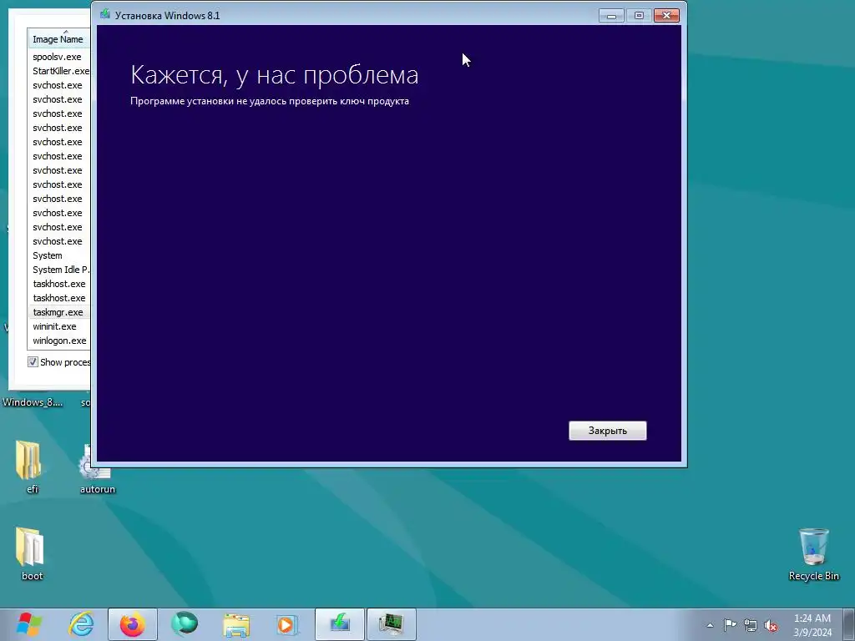This screenshot has width=855, height=641.
Task: Open Firefox from the taskbar
Action: coord(133,624)
